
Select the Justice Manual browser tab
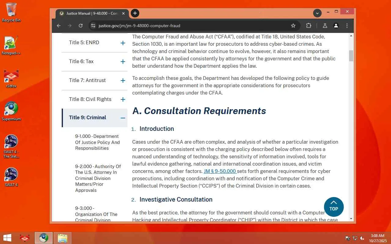tap(92, 13)
